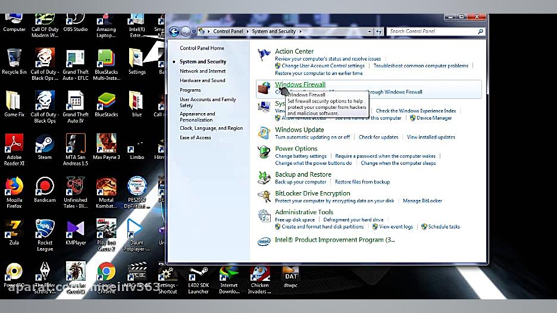Open Ease of Access category
557x313 pixels.
[195, 137]
